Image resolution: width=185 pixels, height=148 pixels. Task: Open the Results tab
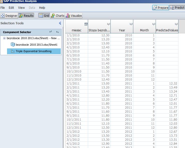[x=26, y=16]
